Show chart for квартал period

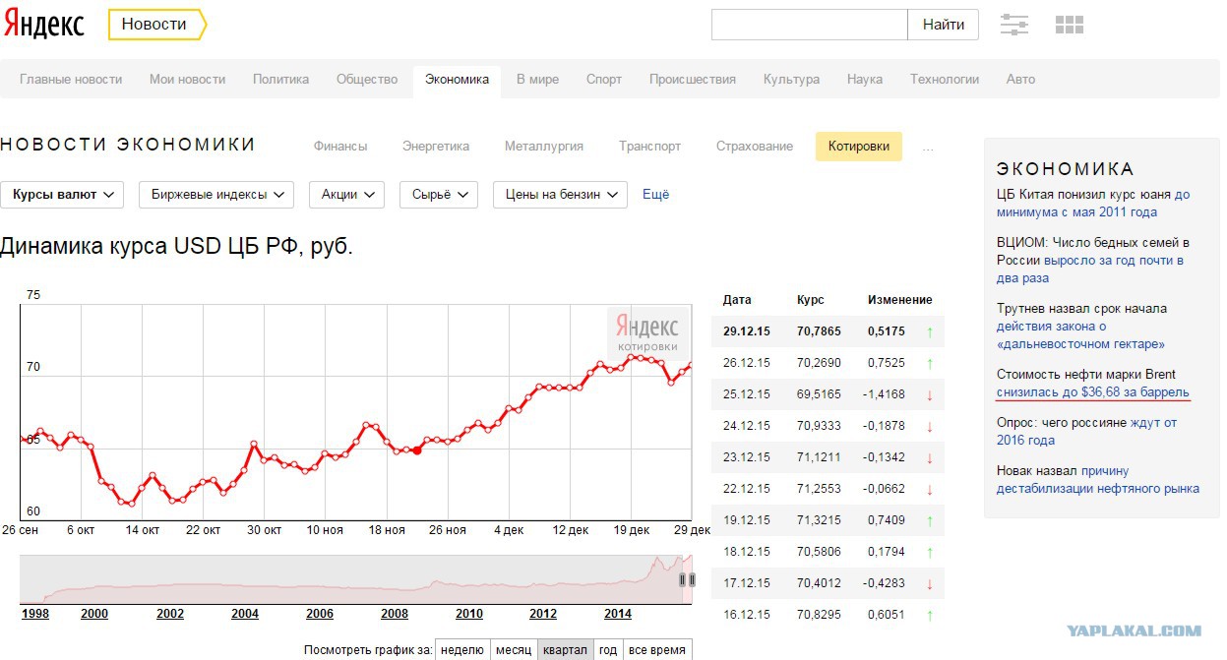point(565,650)
